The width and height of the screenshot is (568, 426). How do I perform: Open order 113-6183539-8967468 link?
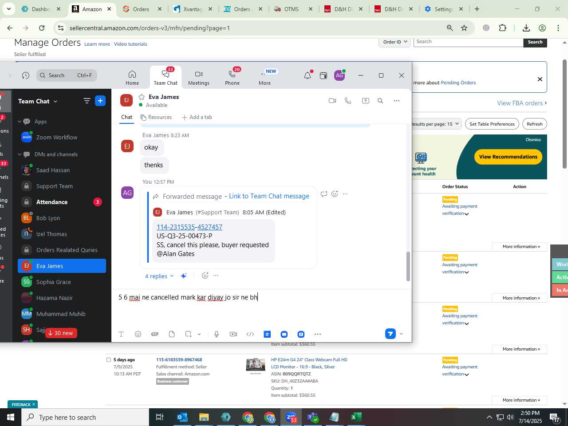click(179, 360)
